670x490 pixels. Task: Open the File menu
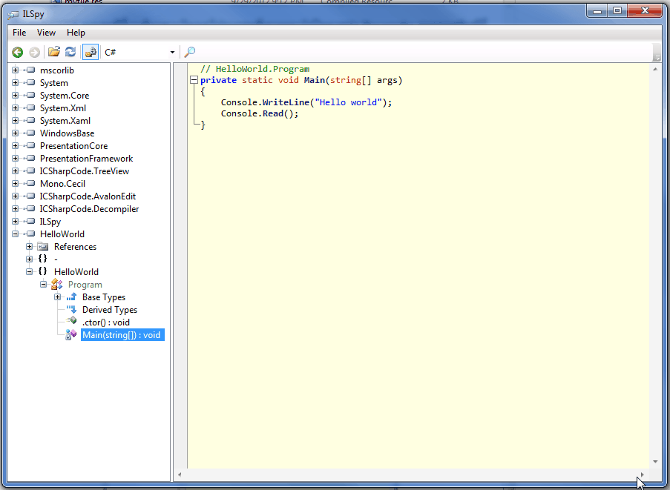[19, 32]
